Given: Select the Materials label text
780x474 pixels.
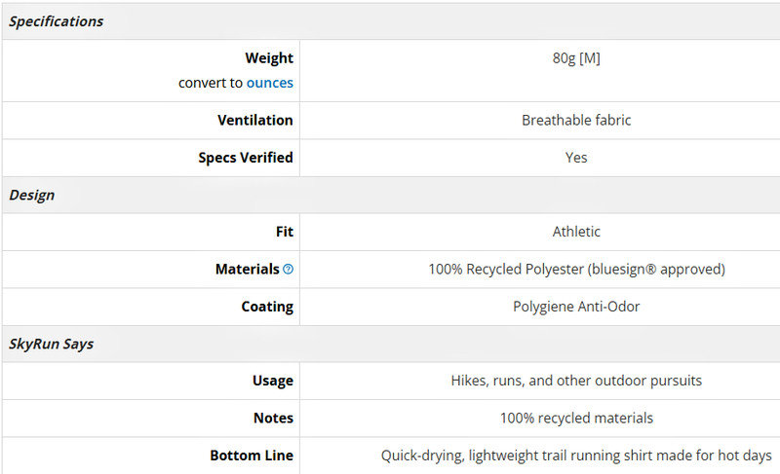Looking at the screenshot, I should pyautogui.click(x=248, y=269).
